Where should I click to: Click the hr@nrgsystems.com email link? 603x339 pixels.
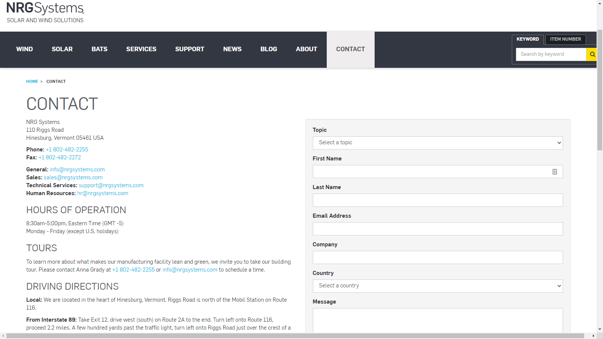[103, 193]
